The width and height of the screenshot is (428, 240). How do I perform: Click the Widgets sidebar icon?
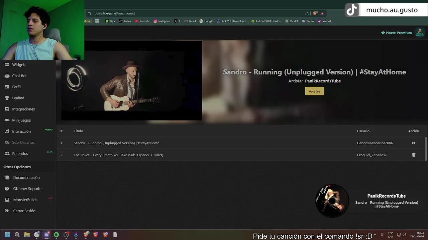[x=7, y=65]
